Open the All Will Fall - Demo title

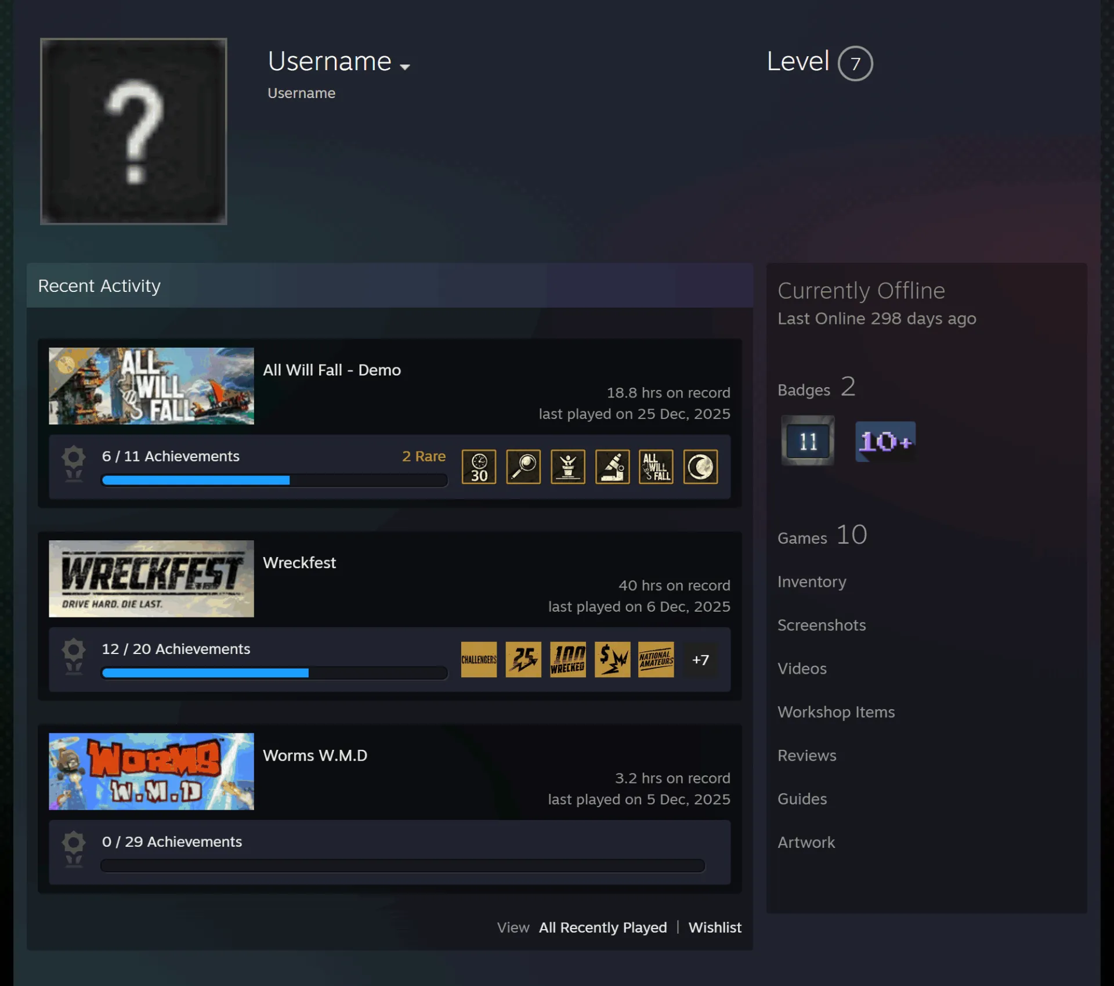[332, 370]
